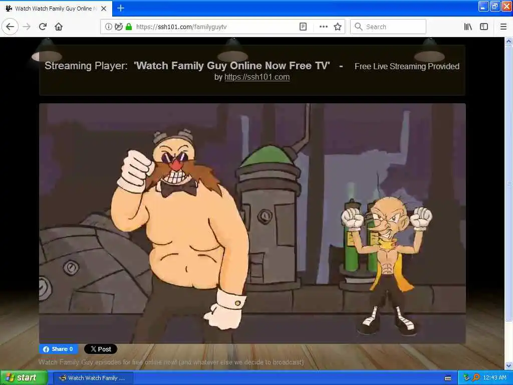Image resolution: width=513 pixels, height=385 pixels.
Task: Click 'Watch Family Guy Online Now Free TV' title
Action: (x=232, y=66)
